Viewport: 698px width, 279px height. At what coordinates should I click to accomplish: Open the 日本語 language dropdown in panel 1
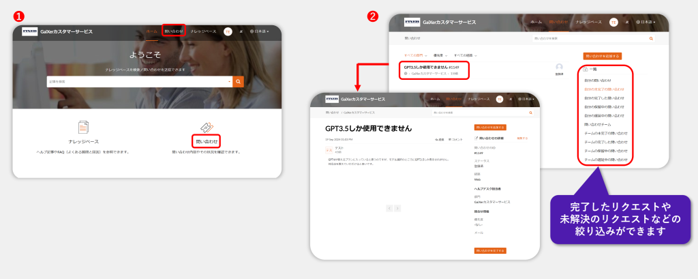click(x=259, y=31)
